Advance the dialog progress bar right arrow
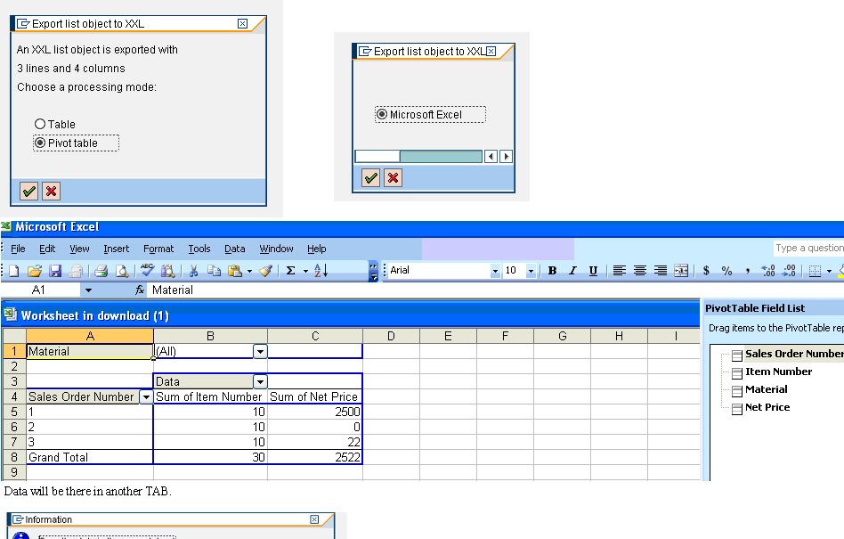Image resolution: width=844 pixels, height=539 pixels. (x=505, y=155)
